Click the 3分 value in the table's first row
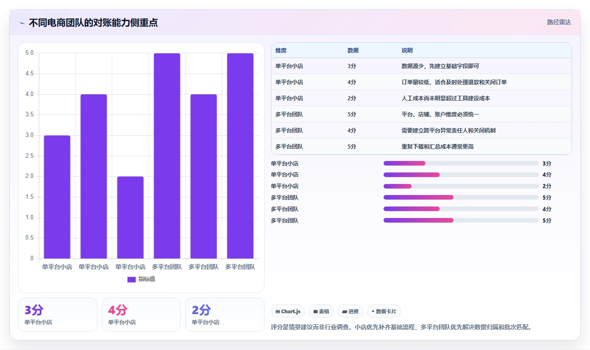The height and width of the screenshot is (350, 590). pos(352,66)
